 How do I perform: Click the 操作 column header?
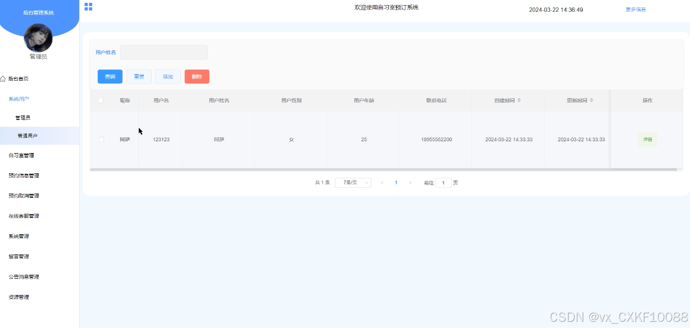click(x=647, y=100)
